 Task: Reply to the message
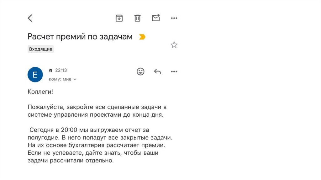[157, 72]
